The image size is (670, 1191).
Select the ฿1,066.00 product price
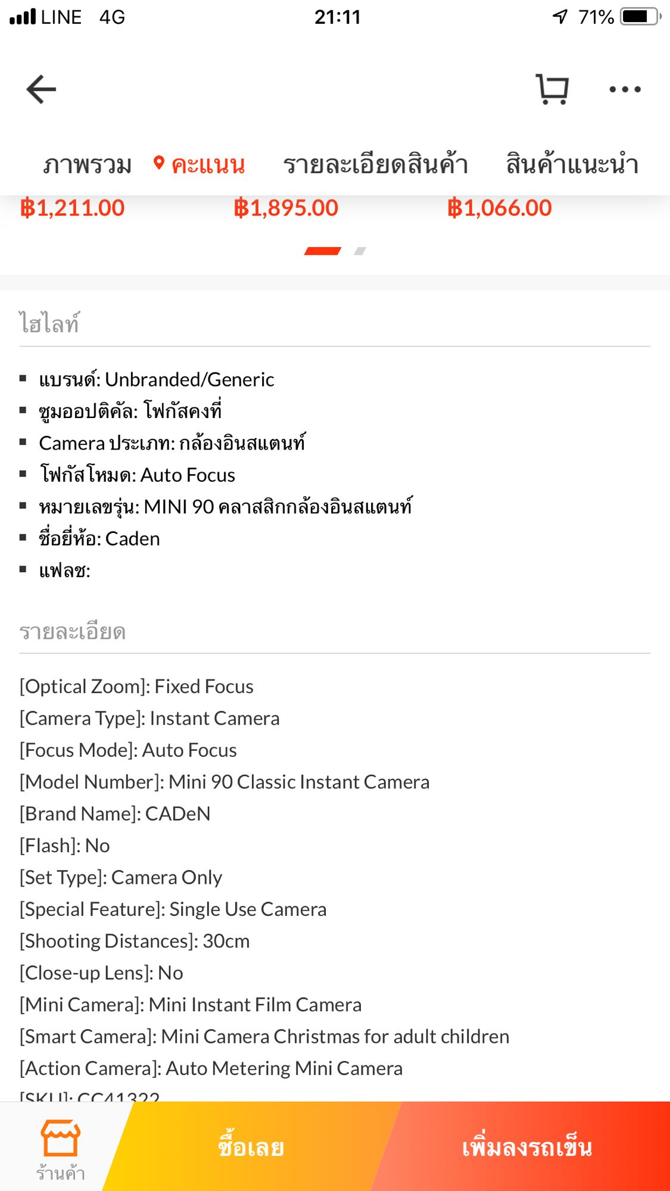click(x=500, y=208)
